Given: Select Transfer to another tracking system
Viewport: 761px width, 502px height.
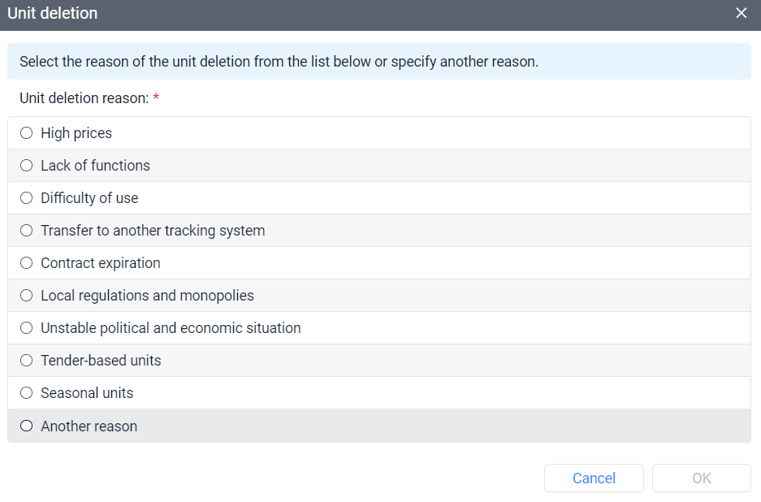Looking at the screenshot, I should click(x=26, y=230).
